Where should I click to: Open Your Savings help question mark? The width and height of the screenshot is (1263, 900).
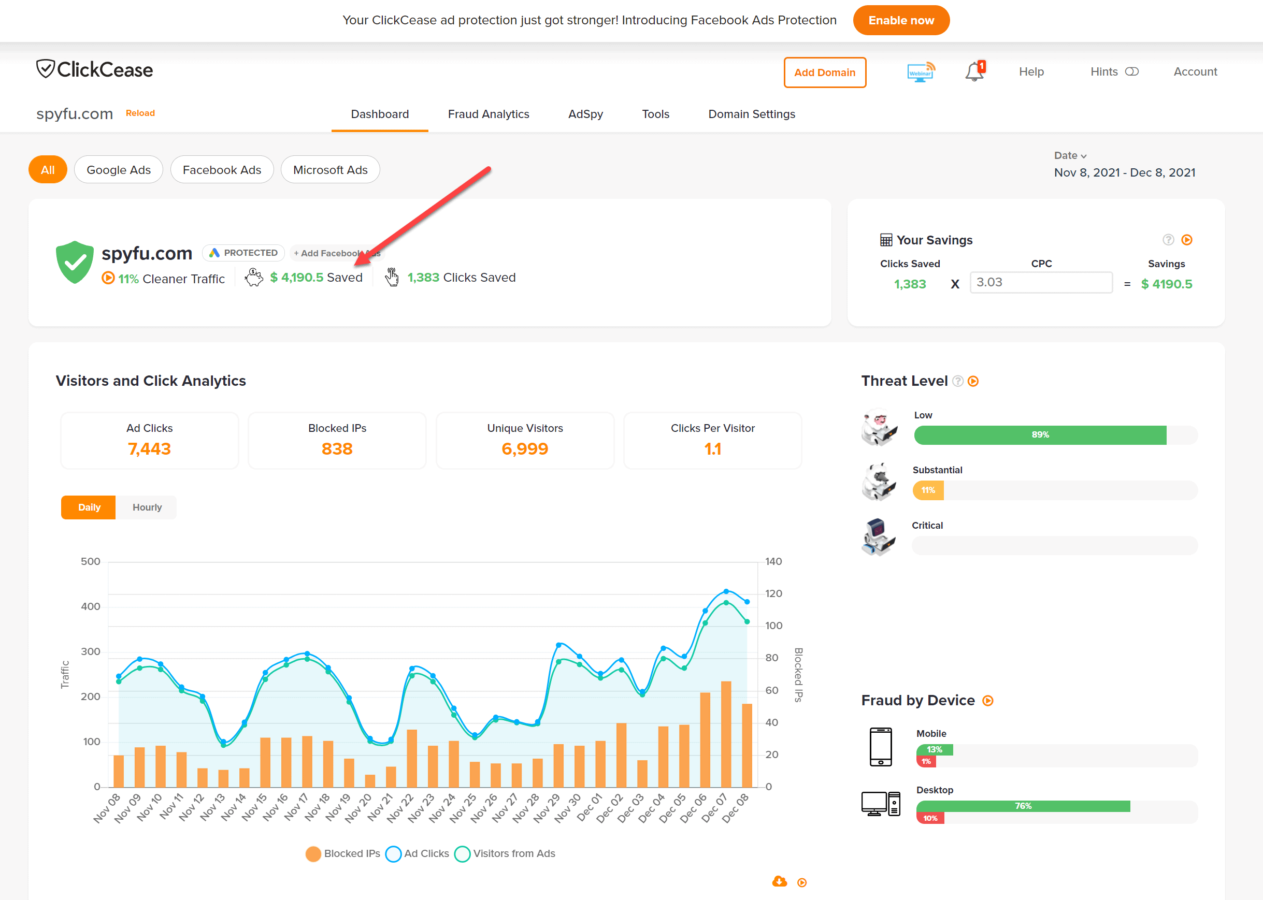tap(1168, 240)
